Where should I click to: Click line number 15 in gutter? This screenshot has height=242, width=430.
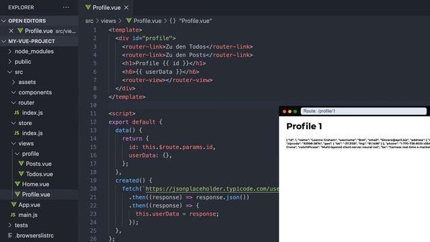pyautogui.click(x=93, y=147)
